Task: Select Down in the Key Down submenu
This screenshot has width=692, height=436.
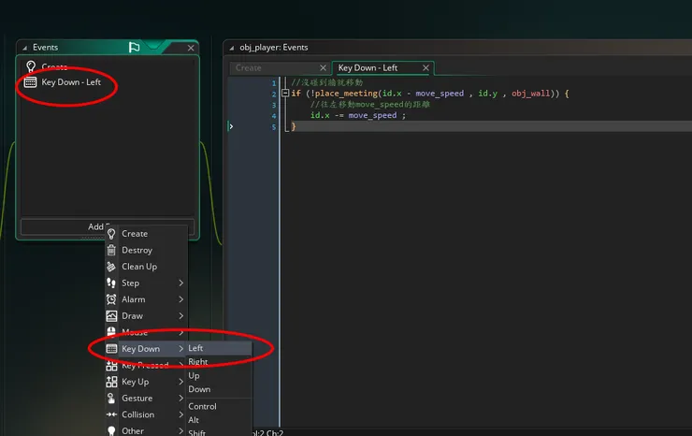Action: click(x=220, y=389)
